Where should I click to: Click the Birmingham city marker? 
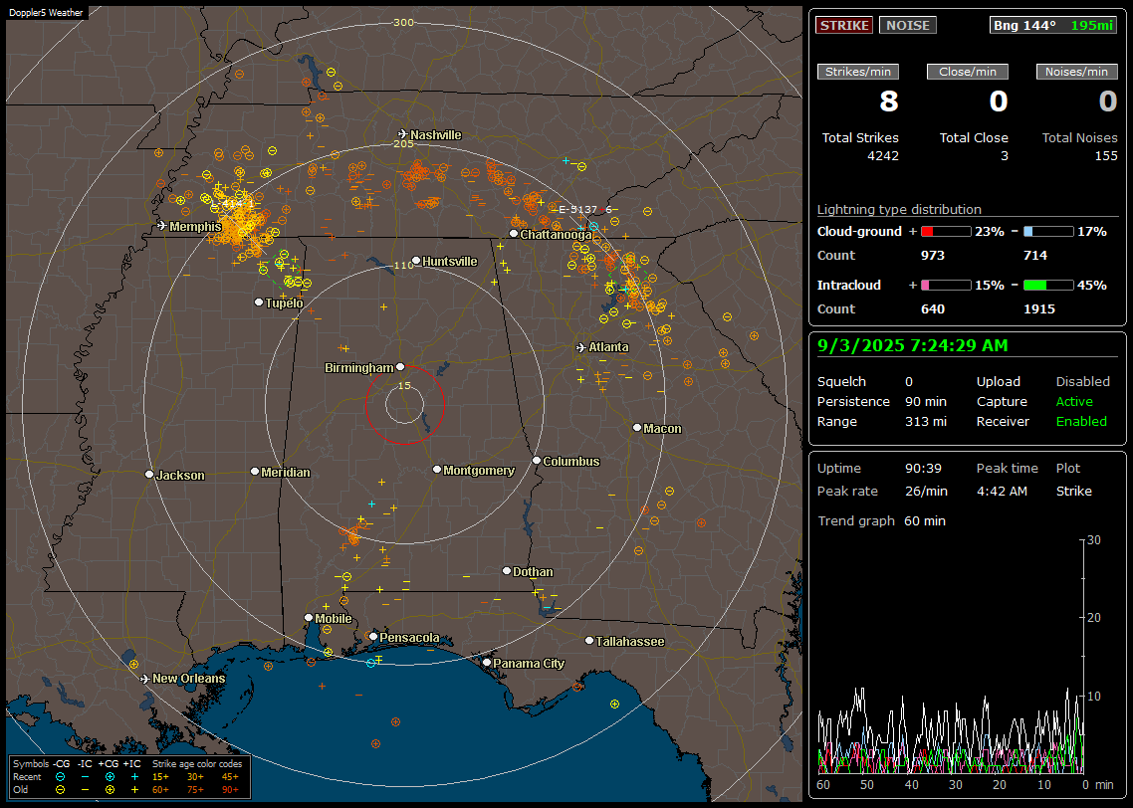click(400, 367)
